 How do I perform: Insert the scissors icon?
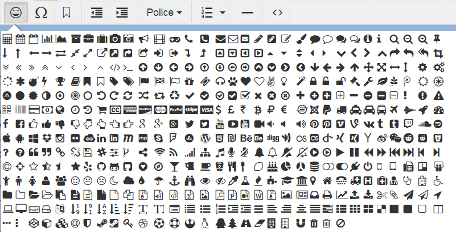pyautogui.click(x=382, y=195)
